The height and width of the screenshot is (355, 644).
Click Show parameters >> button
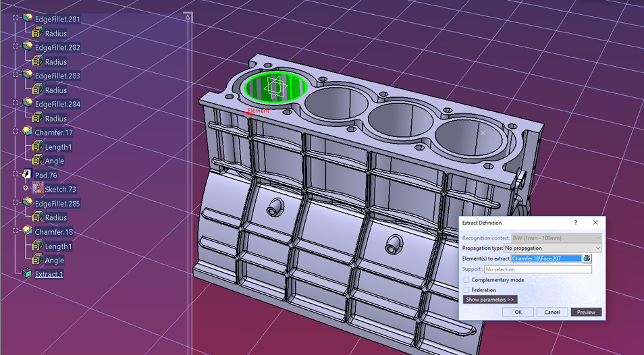[x=490, y=300]
